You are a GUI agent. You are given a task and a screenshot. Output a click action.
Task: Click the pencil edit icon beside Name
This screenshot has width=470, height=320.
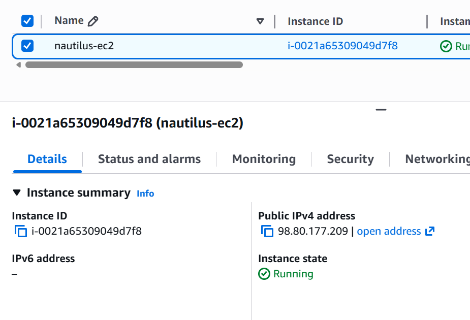92,21
